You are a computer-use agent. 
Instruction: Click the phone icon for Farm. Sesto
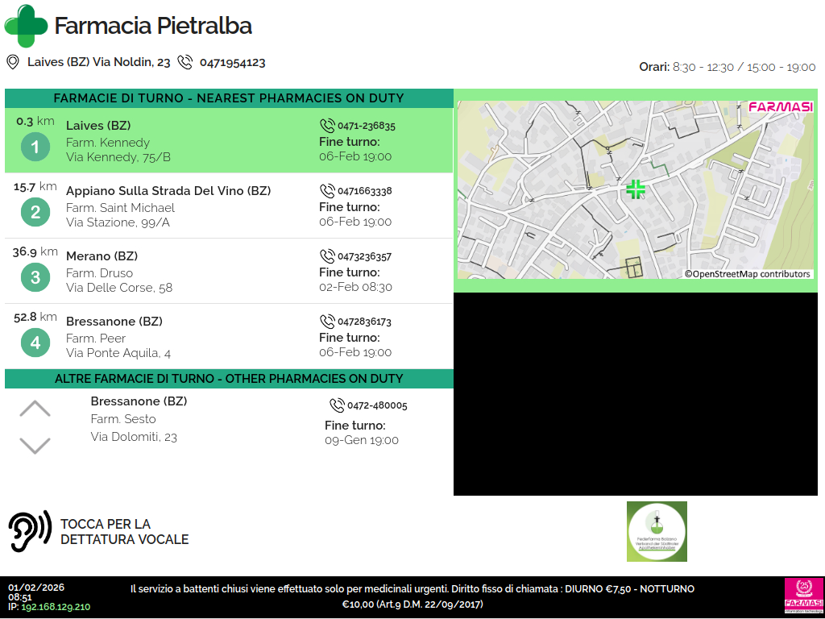click(x=337, y=405)
